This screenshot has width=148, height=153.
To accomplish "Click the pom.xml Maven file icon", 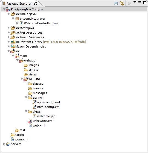I will pos(13,139).
